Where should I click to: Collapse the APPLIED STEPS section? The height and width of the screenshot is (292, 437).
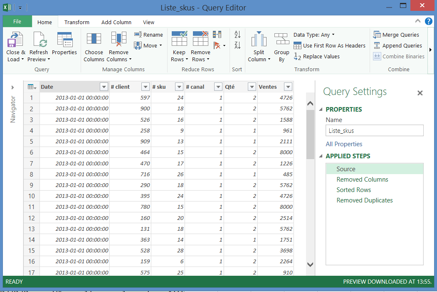point(321,156)
